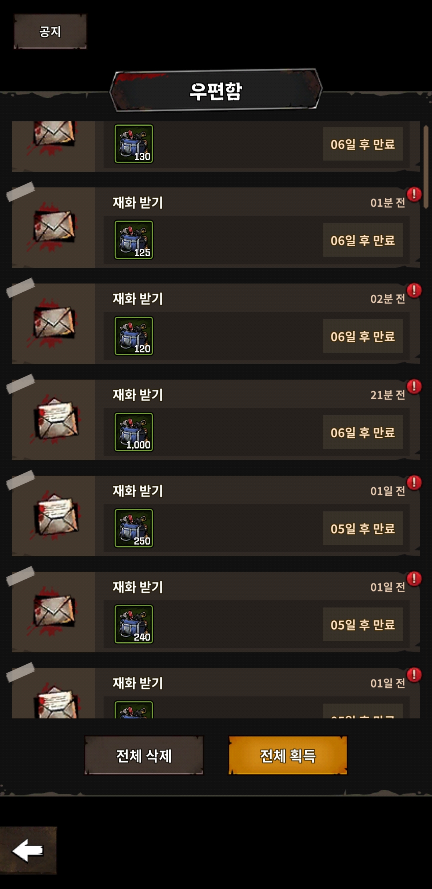The height and width of the screenshot is (889, 432).
Task: Select the supply bag reward of 120
Action: (134, 336)
